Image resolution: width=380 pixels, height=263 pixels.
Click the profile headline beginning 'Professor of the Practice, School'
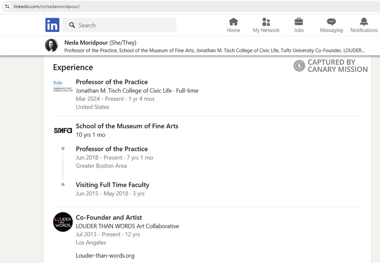(215, 50)
